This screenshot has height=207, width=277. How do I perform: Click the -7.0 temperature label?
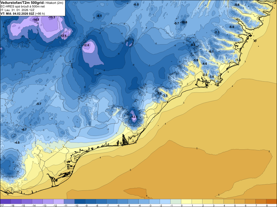point(159,94)
